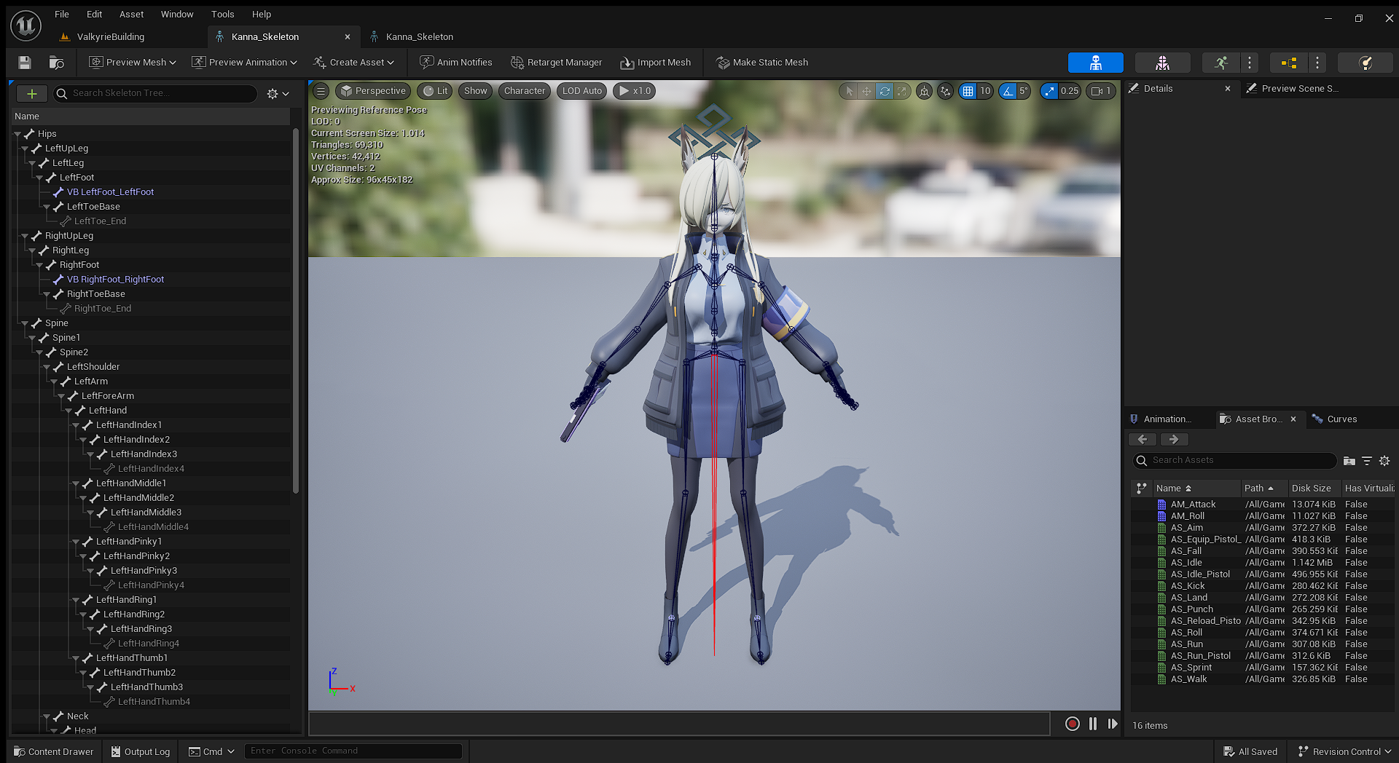Open the Asset menu
The width and height of the screenshot is (1399, 763).
[131, 14]
